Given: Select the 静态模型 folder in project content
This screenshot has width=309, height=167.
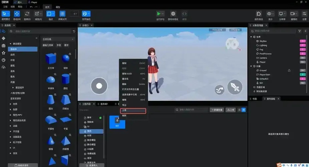Looking at the screenshot, I should click(91, 145).
